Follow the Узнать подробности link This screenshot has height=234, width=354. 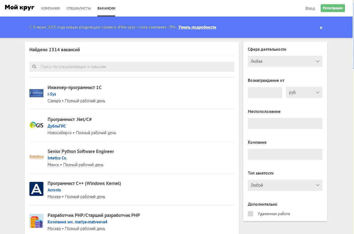[197, 27]
